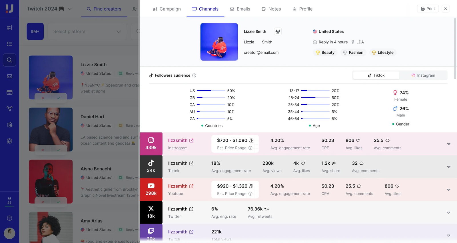Viewport: 457px width, 243px height.
Task: Switch to the Campaign tab
Action: (167, 9)
